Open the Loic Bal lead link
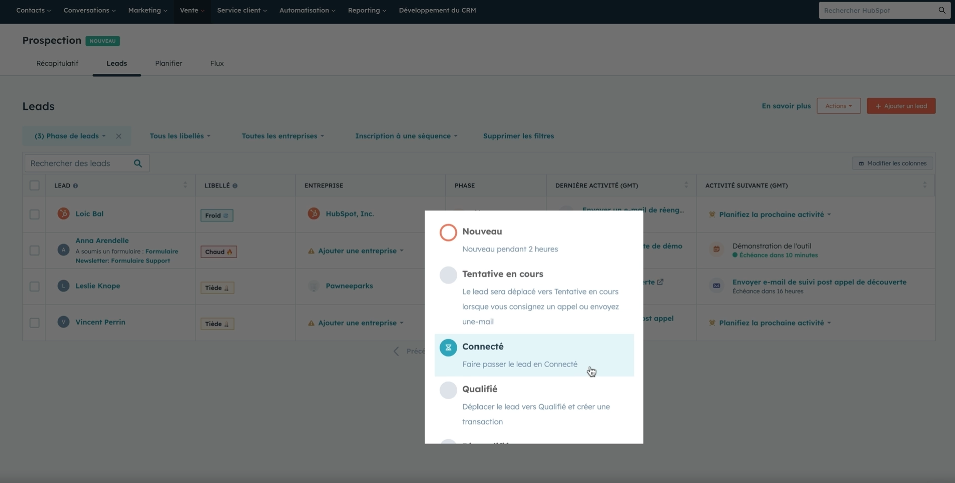This screenshot has height=483, width=955. [89, 214]
